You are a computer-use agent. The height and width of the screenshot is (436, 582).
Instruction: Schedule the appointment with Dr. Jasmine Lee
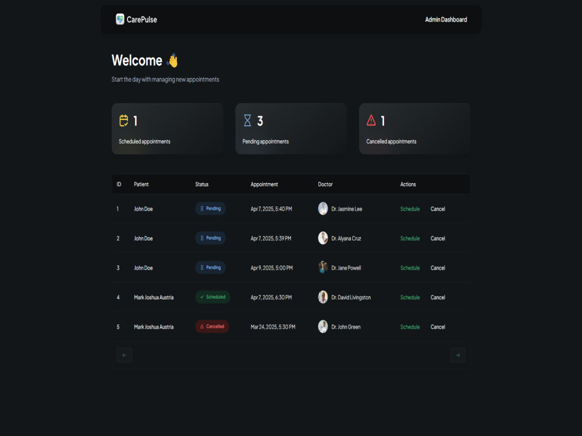(410, 209)
